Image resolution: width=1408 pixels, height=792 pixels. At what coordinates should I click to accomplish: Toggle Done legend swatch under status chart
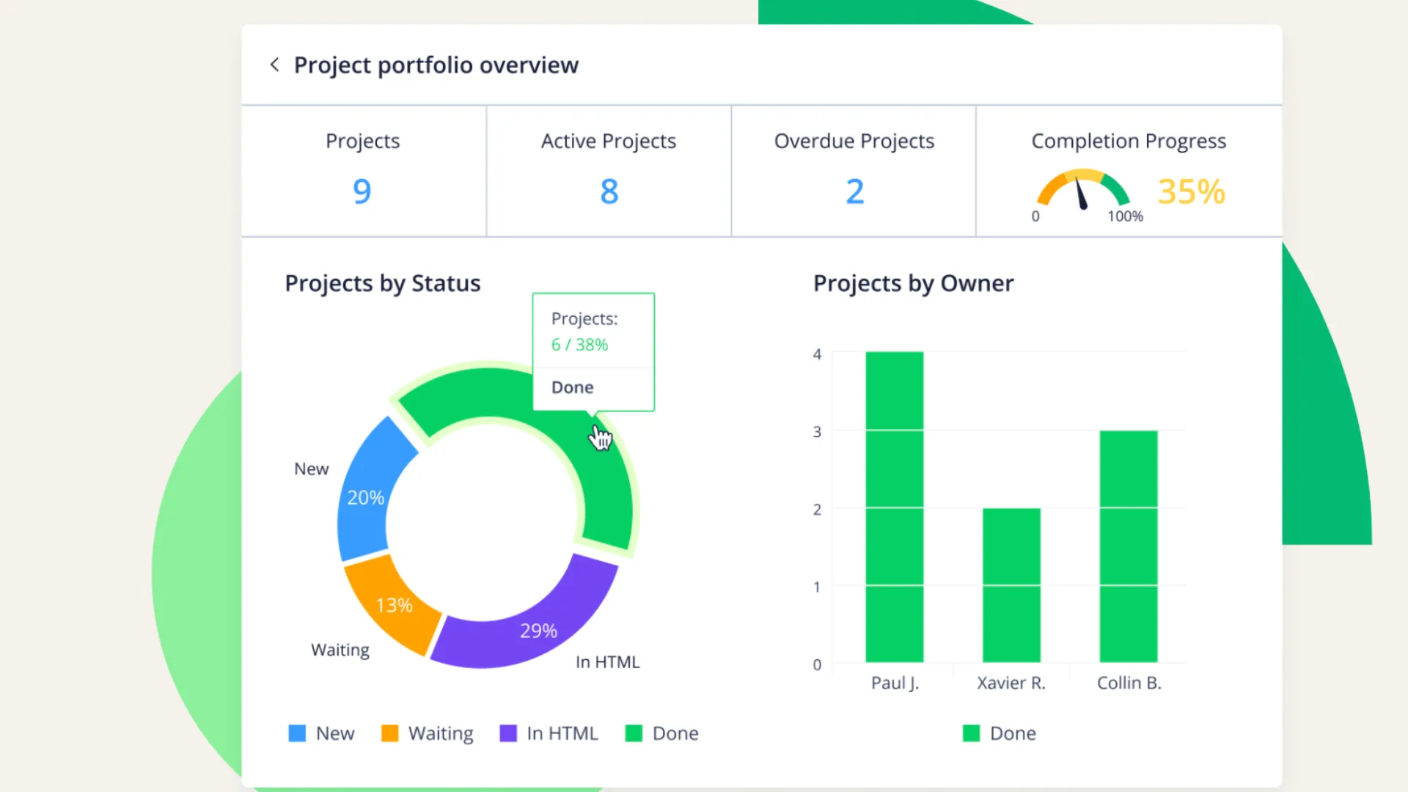coord(634,733)
